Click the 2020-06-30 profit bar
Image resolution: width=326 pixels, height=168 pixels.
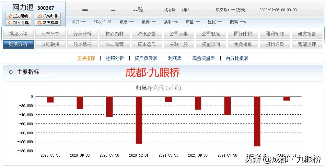(x=80, y=103)
